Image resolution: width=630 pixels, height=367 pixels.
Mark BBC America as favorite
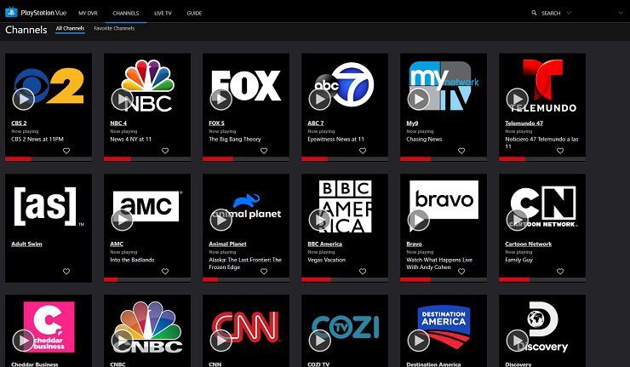[363, 272]
